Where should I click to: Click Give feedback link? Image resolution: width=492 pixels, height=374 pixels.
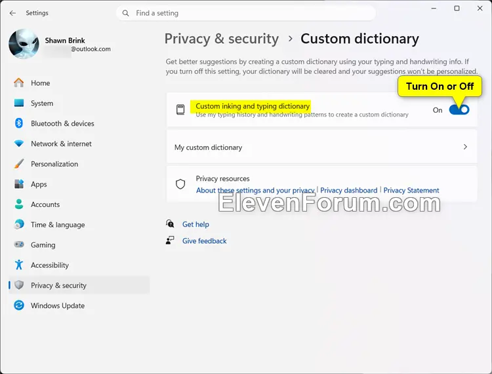pos(205,241)
